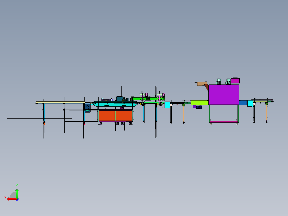The width and height of the screenshot is (288, 216).
Task: Select the long cyan conveyor body above orange cabinet
Action: coord(115,104)
